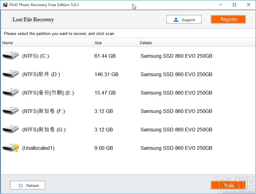
Task: Click the Unallocated1 drive icon with question mark
Action: 11,148
